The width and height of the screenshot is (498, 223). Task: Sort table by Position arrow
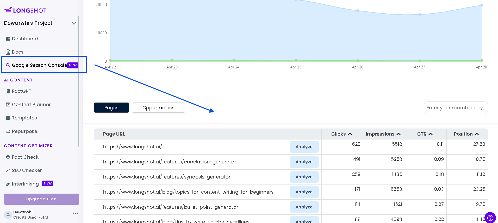click(x=477, y=134)
